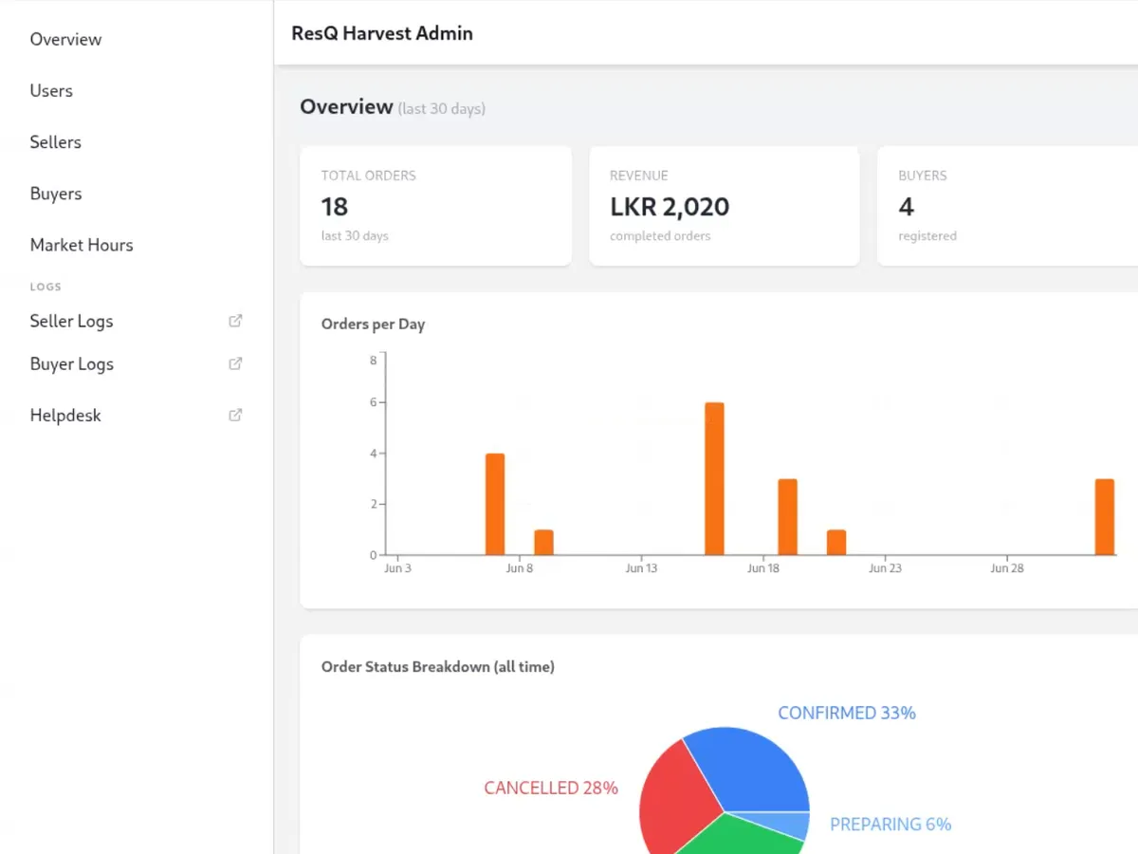Click external-link icon beside Seller Logs

pyautogui.click(x=236, y=321)
